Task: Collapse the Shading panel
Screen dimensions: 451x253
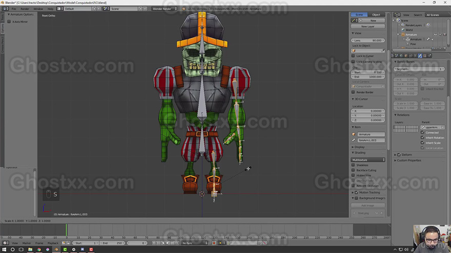Action: point(353,153)
